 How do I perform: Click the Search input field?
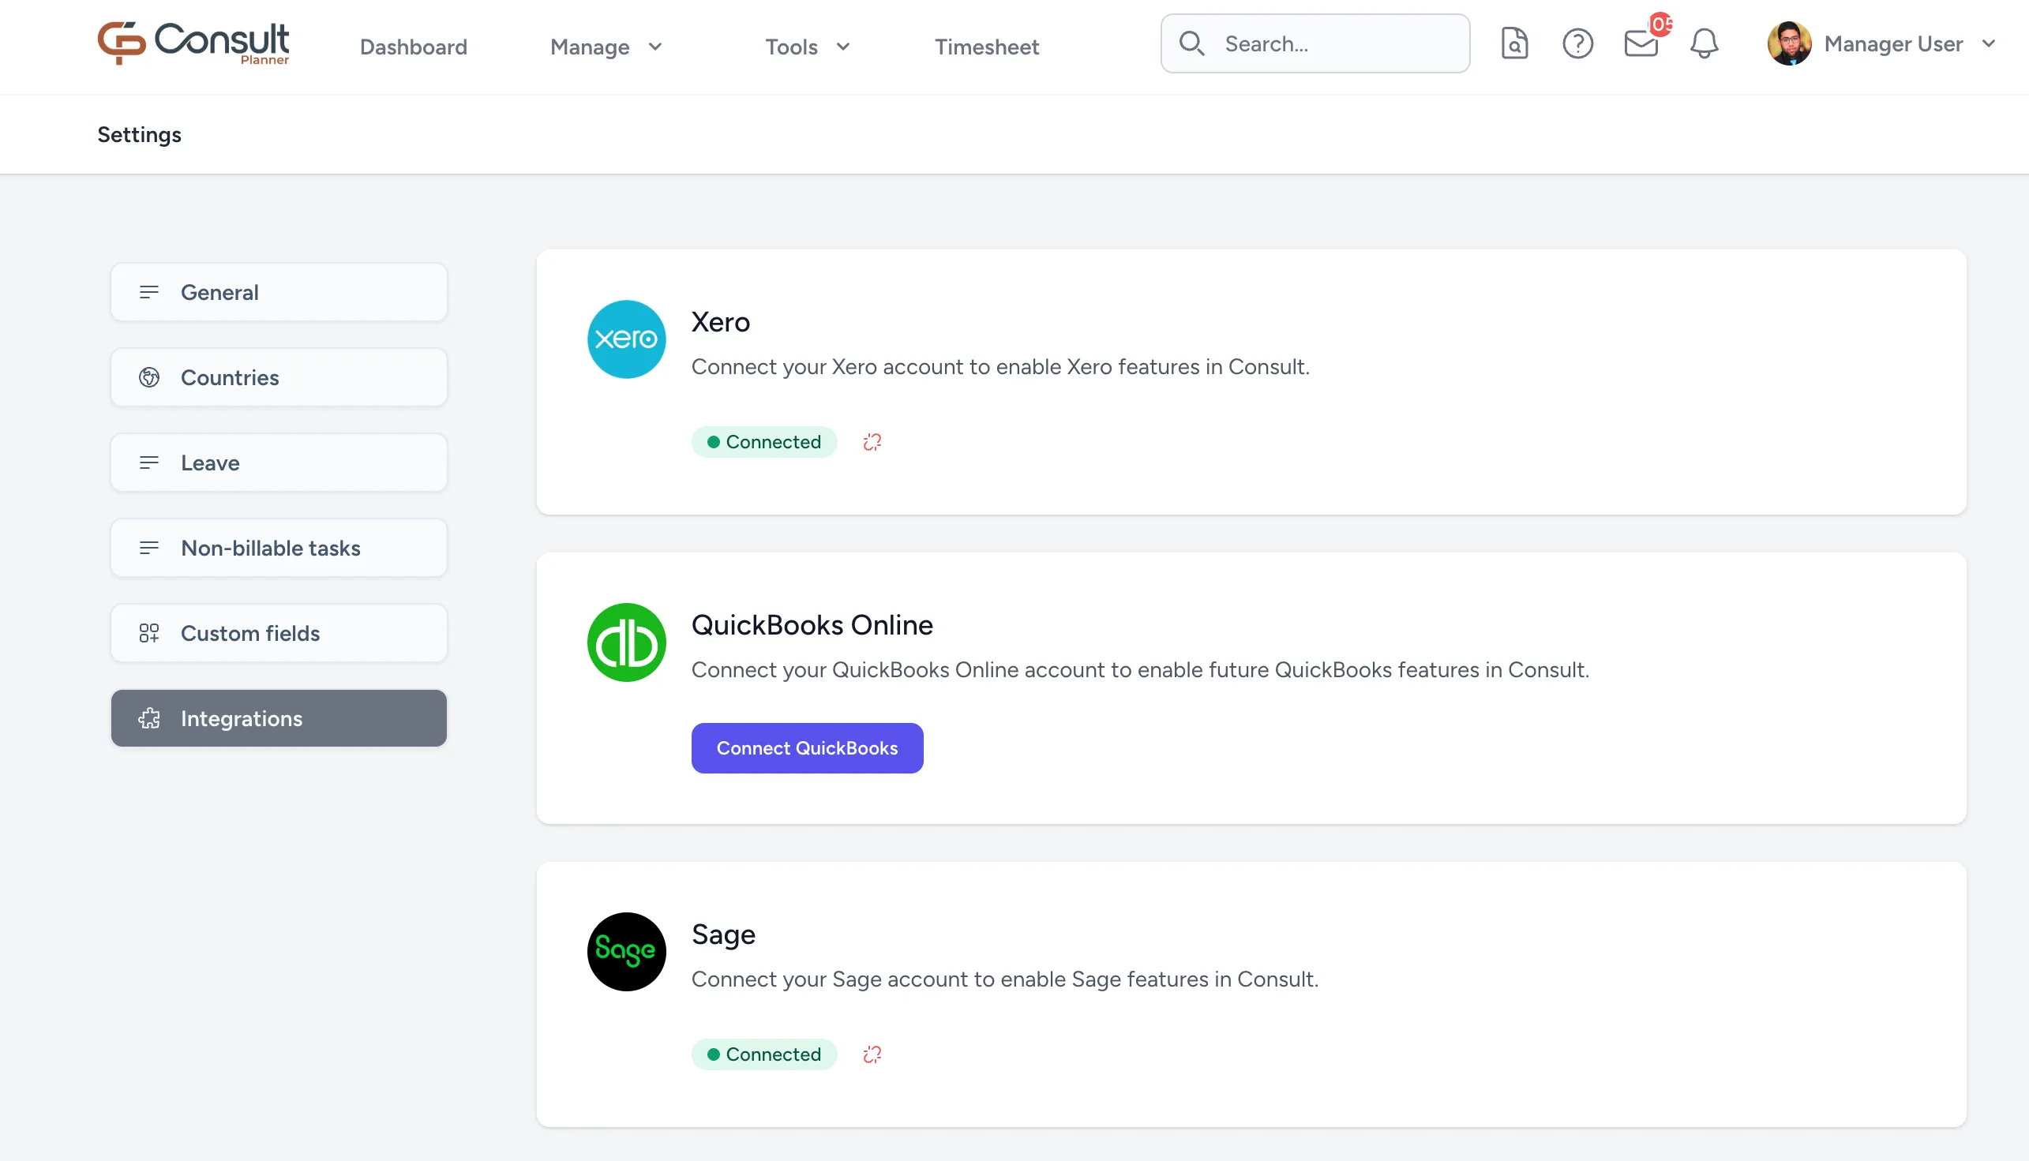1315,43
